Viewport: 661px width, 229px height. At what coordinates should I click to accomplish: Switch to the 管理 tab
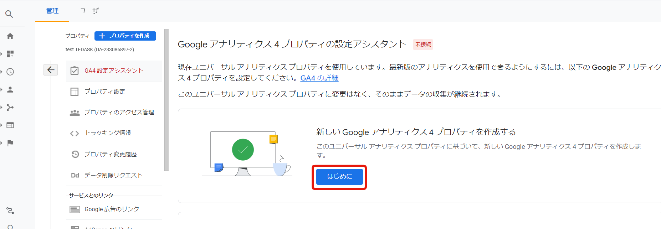(52, 11)
